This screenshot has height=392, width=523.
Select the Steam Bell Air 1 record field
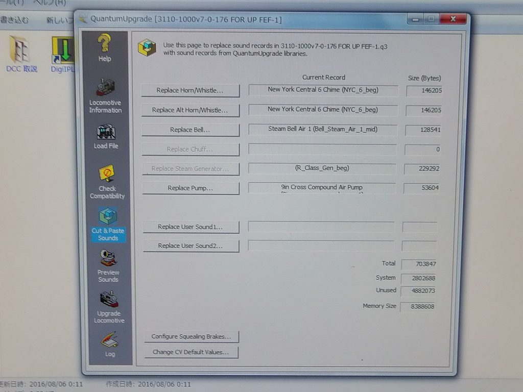click(x=323, y=129)
